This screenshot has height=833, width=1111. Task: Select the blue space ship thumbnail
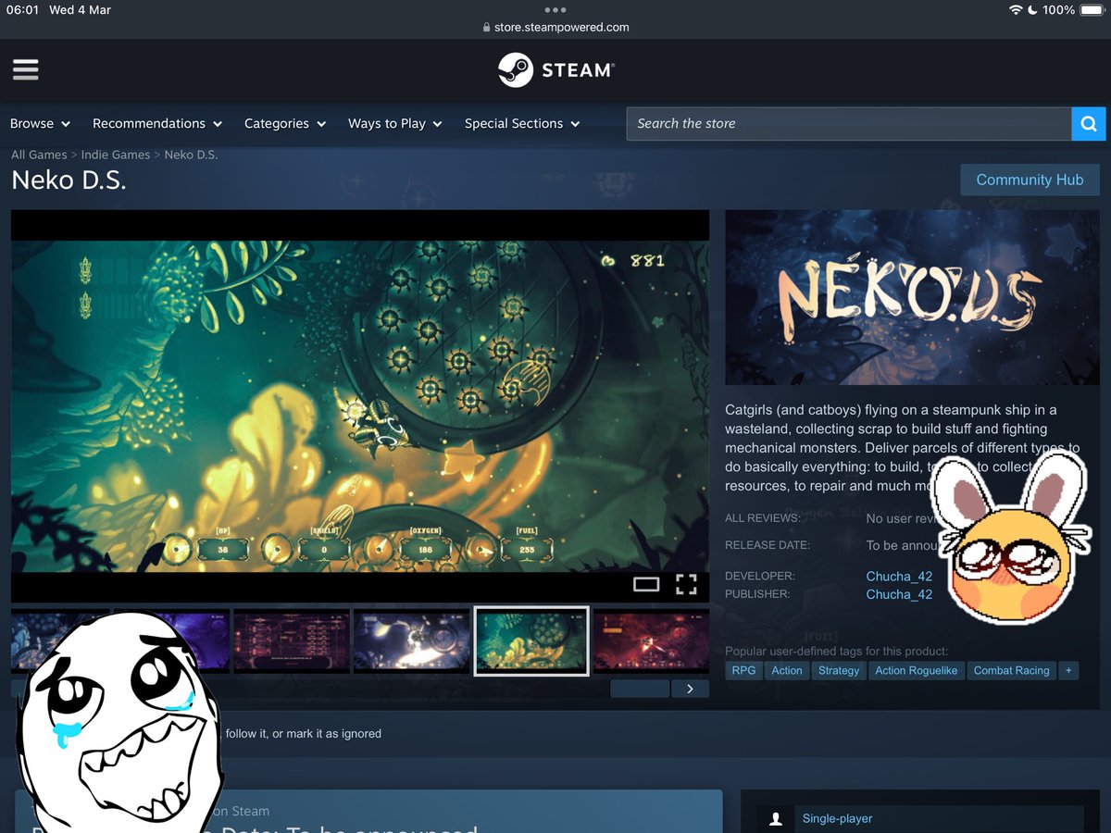411,640
